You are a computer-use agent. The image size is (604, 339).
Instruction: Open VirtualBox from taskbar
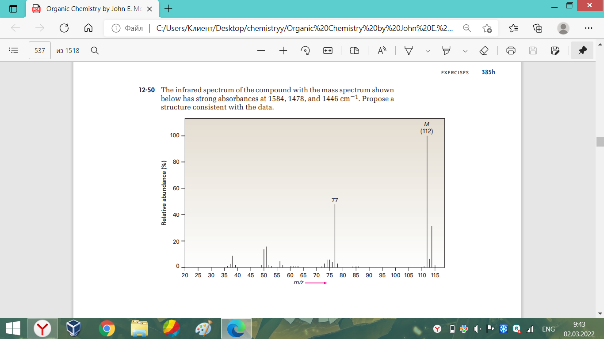click(74, 329)
